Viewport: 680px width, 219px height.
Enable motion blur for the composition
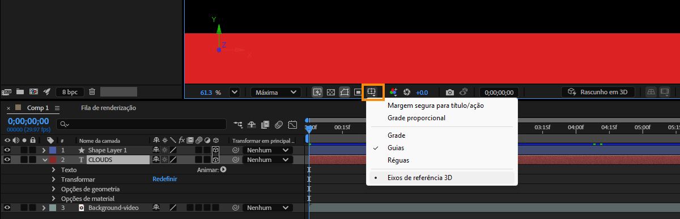279,124
